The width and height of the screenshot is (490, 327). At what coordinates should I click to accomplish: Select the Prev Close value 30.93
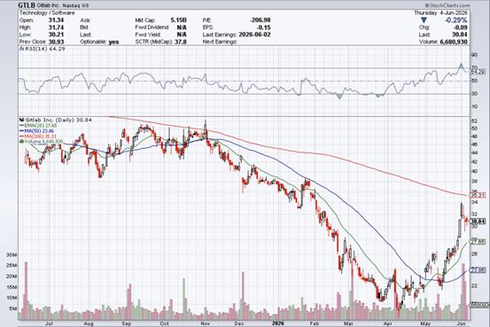click(x=56, y=42)
